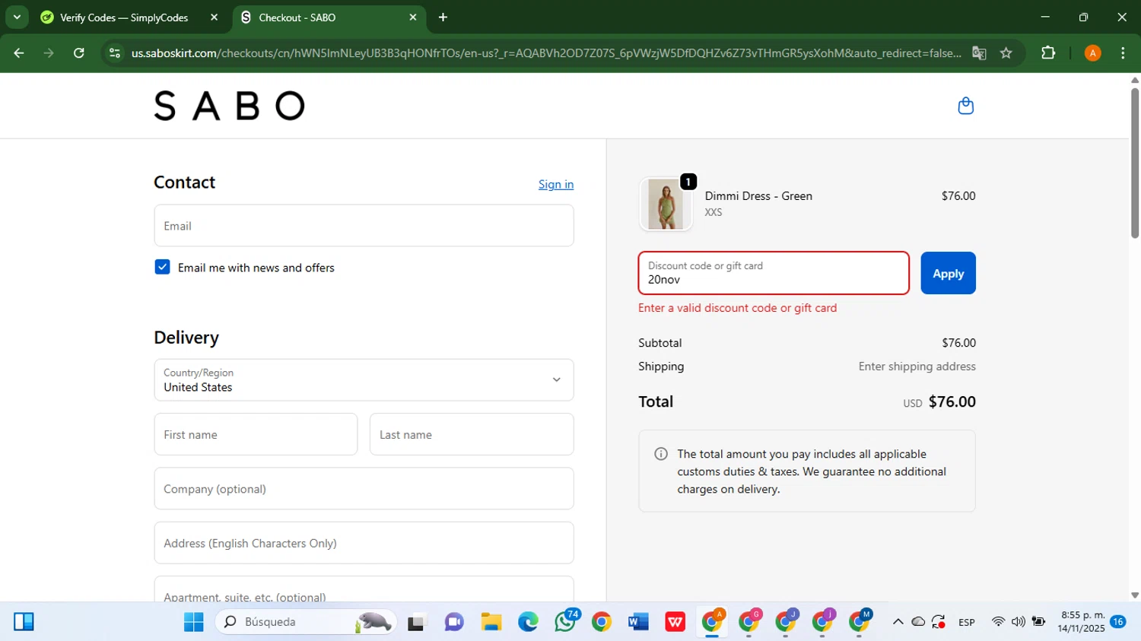Open a new browser tab

443,17
